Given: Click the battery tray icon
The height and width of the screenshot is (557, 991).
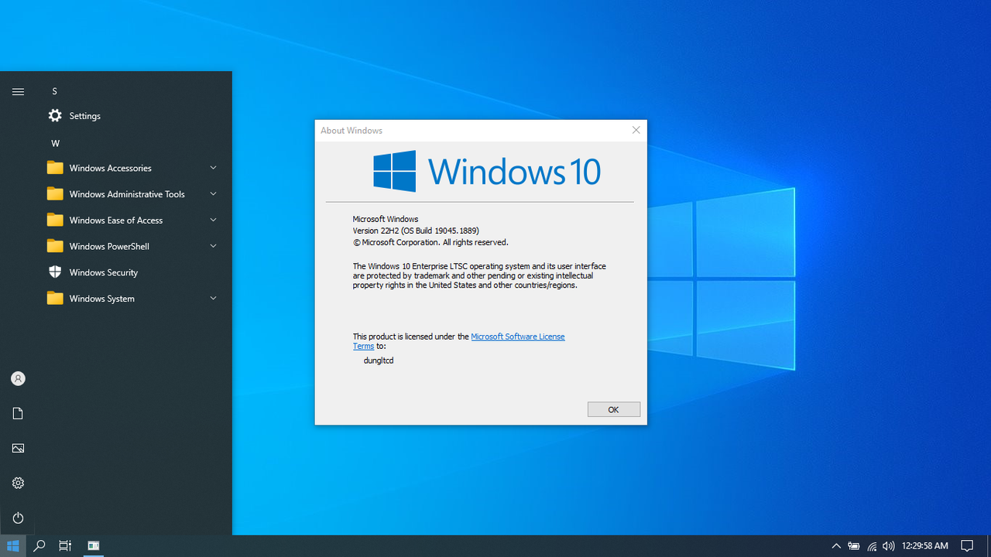Looking at the screenshot, I should tap(854, 546).
